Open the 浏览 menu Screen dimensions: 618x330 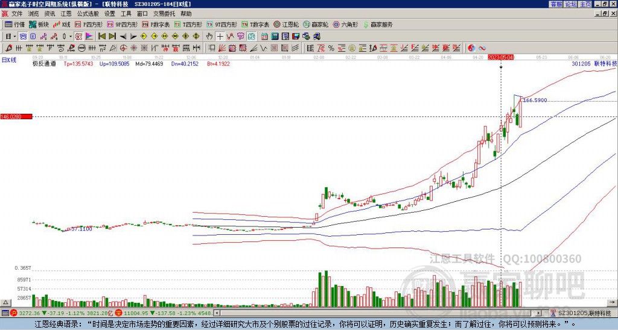pos(34,14)
